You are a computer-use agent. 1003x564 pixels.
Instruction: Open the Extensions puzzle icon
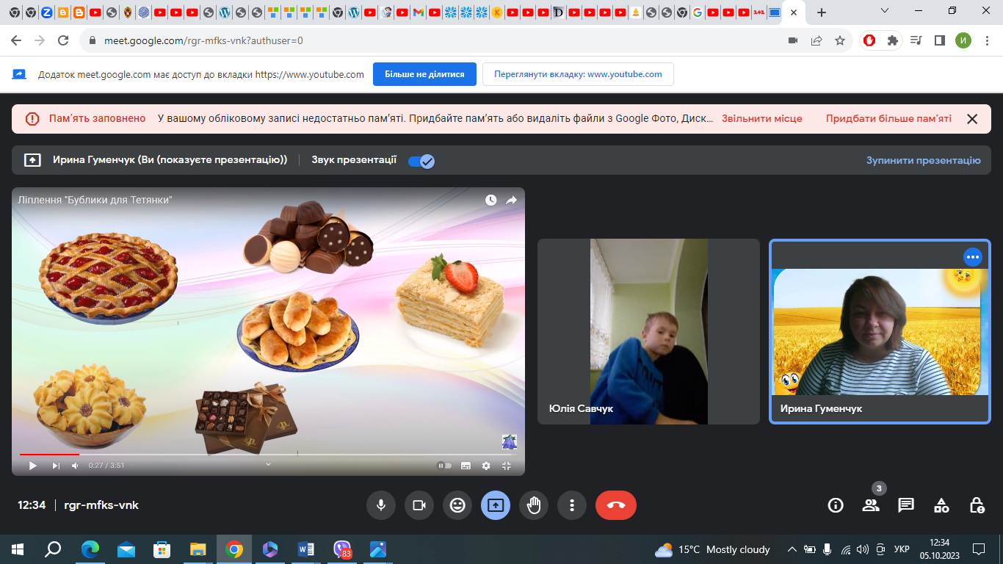click(x=893, y=41)
